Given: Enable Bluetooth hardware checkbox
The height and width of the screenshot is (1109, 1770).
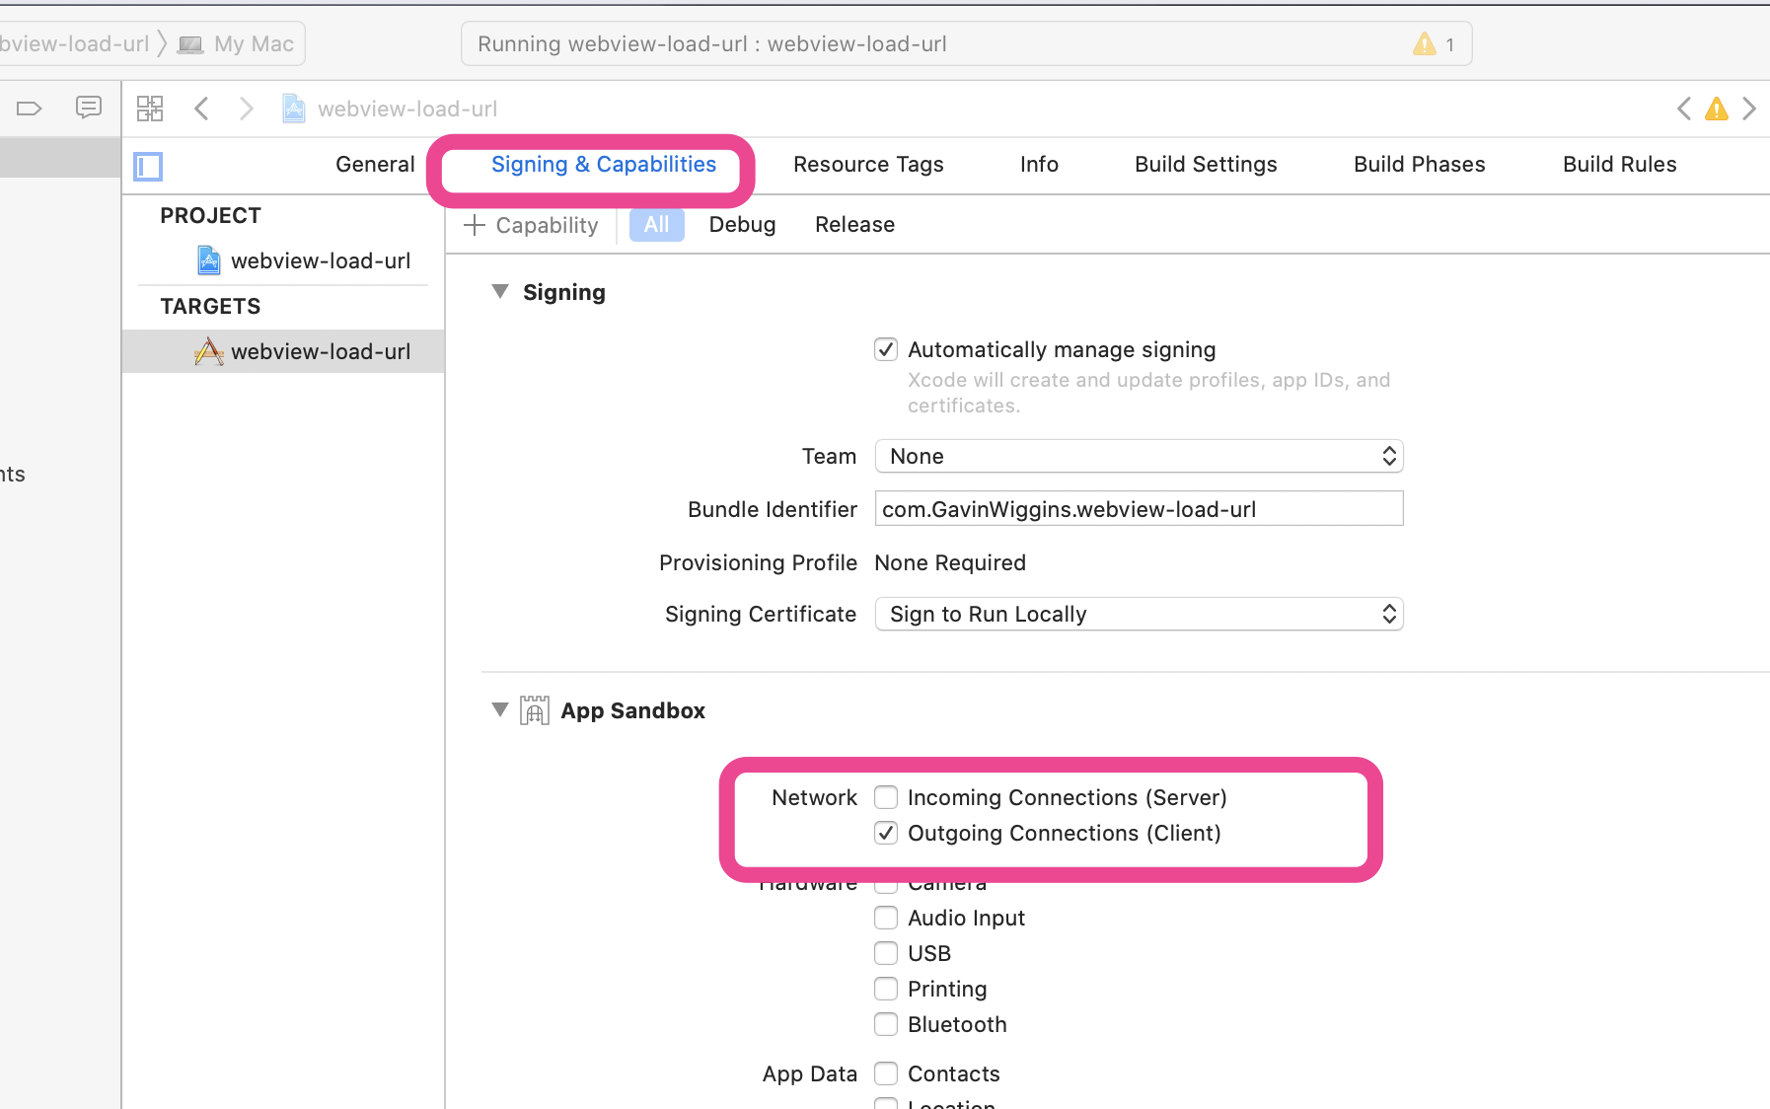Looking at the screenshot, I should tap(886, 1024).
